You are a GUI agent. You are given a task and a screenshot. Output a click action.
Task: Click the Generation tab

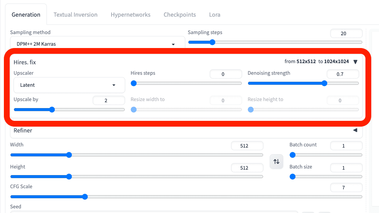pos(26,15)
